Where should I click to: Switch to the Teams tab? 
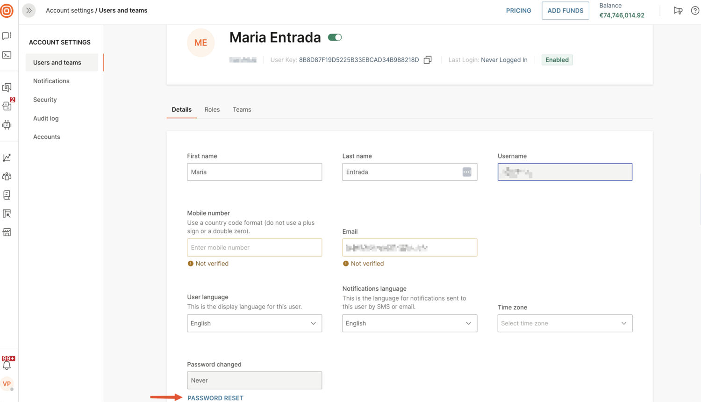(x=242, y=109)
